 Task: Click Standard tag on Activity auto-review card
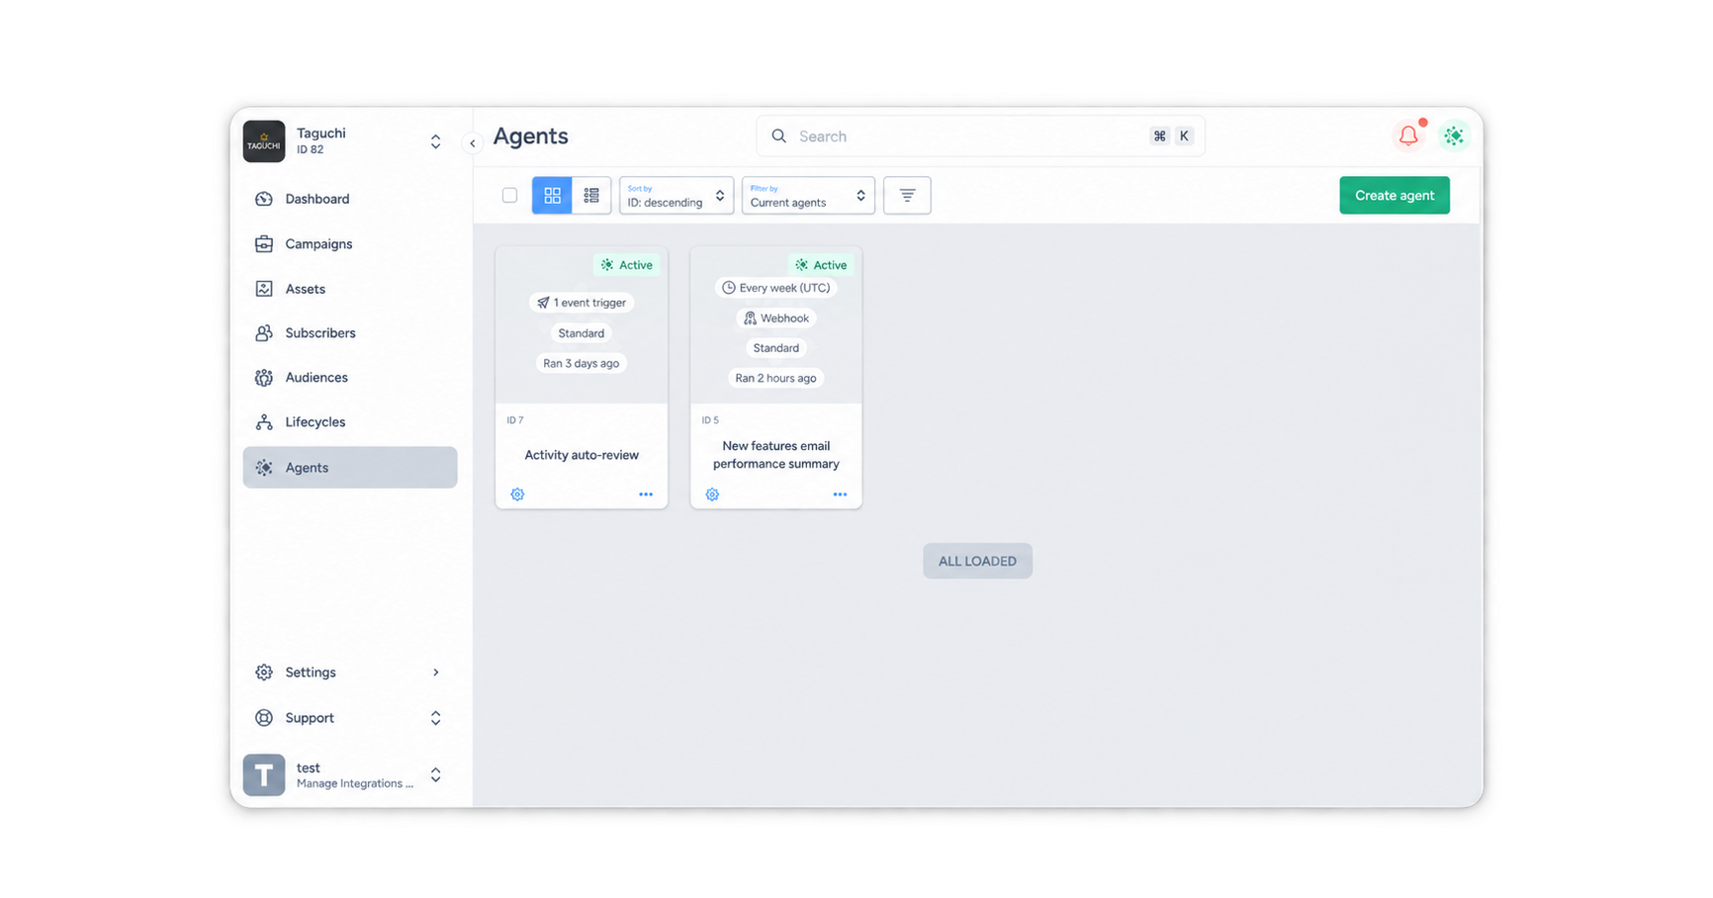pyautogui.click(x=582, y=333)
